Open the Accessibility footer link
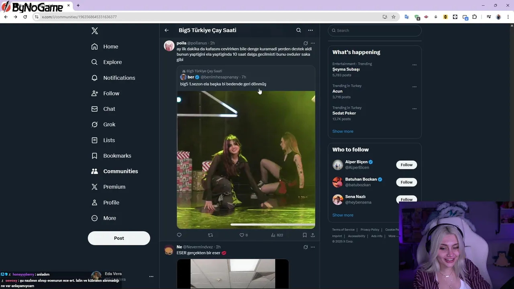514x289 pixels. [x=357, y=236]
